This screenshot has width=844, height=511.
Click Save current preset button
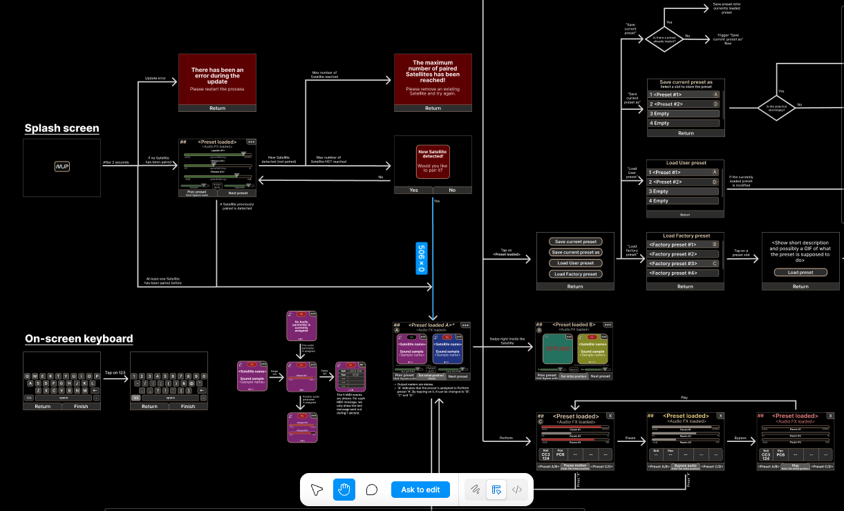tap(575, 242)
